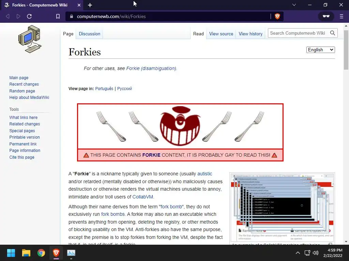Viewport: 349px width, 261px height.
Task: Open the CollabVM screenshot thumbnail
Action: [282, 207]
